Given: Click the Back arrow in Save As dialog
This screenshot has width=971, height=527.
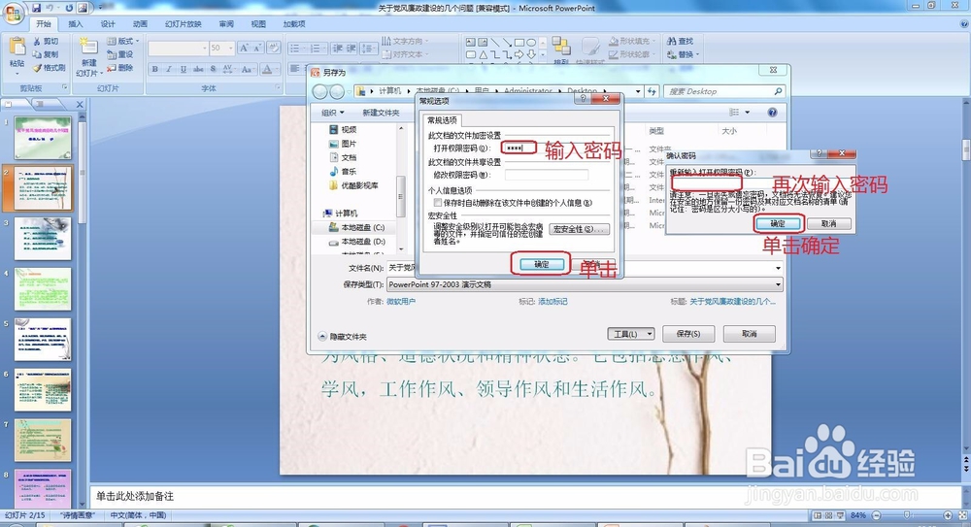Looking at the screenshot, I should click(x=319, y=91).
